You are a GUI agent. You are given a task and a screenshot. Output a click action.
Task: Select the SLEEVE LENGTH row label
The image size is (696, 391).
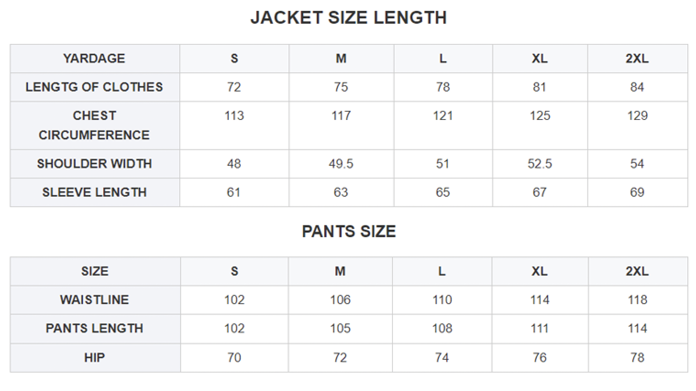point(94,192)
